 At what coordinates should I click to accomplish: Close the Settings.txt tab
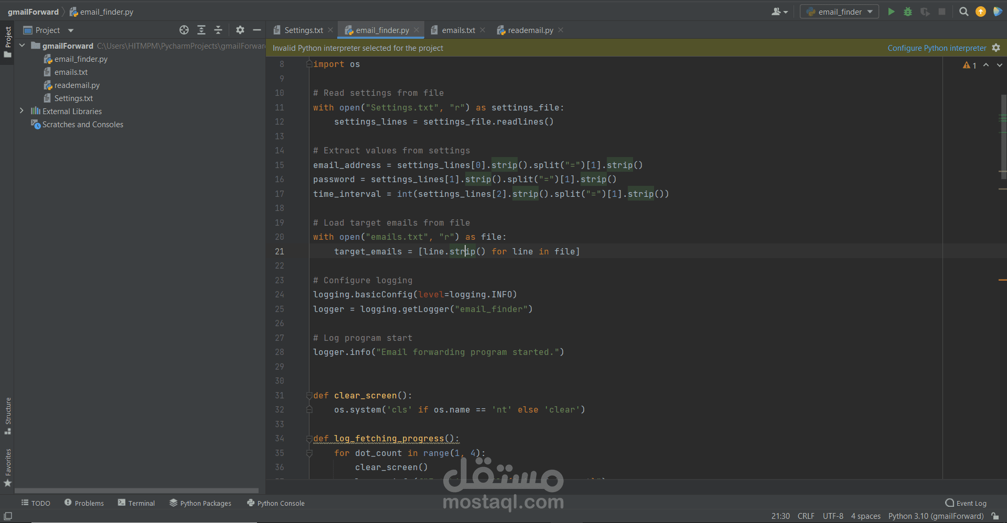pos(330,30)
